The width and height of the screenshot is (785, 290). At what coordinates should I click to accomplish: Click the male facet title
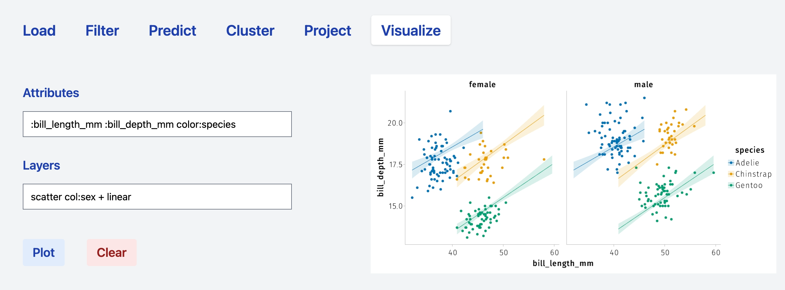click(643, 84)
